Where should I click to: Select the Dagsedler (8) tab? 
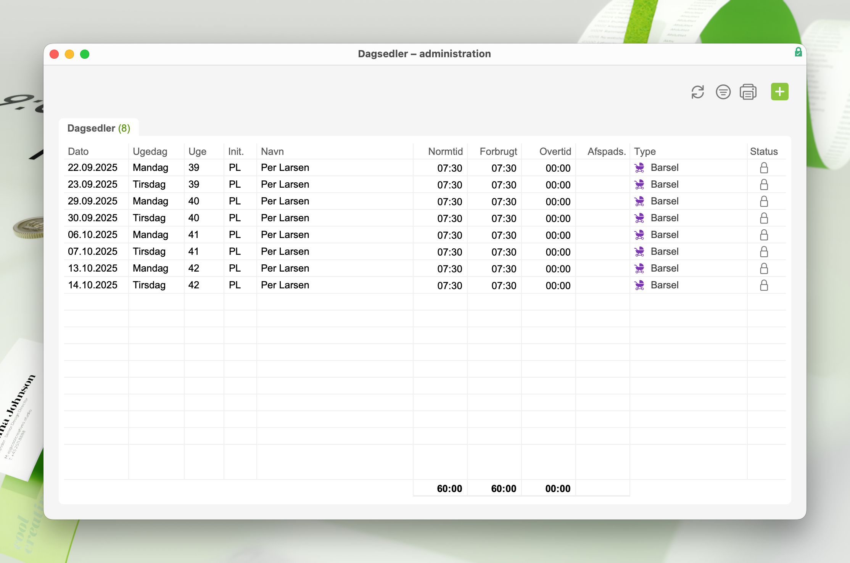(99, 128)
